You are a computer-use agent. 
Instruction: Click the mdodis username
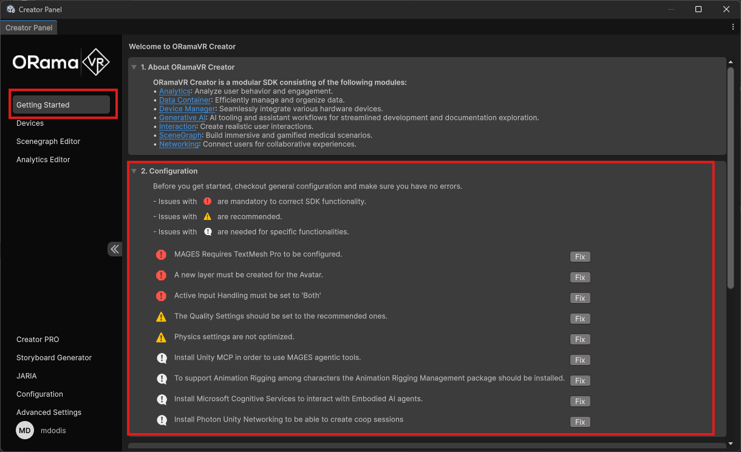[x=53, y=431]
